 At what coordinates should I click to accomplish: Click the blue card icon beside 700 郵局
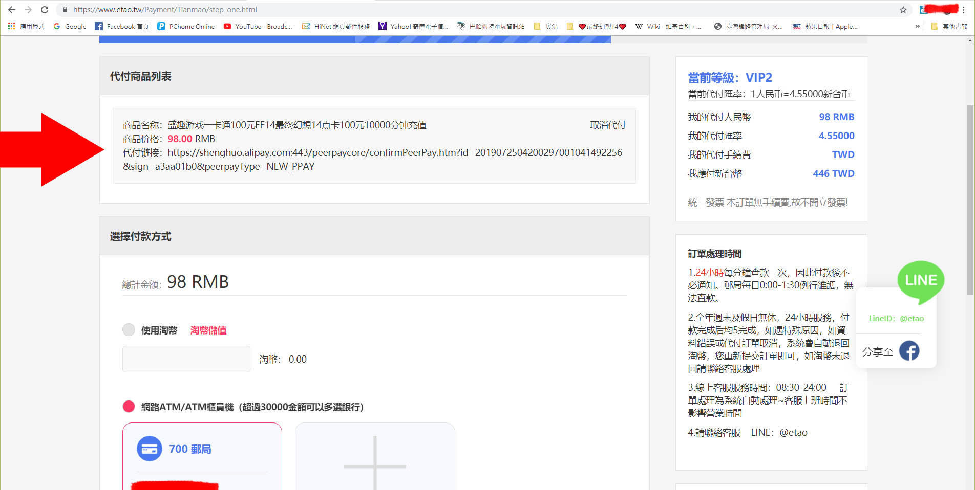(x=150, y=449)
